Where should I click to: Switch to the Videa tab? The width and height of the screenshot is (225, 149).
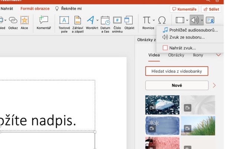[x=154, y=55]
